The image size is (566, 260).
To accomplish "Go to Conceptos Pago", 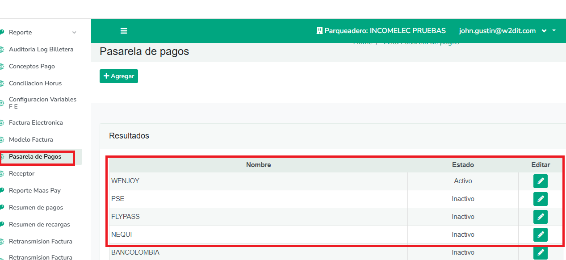I will [x=32, y=67].
